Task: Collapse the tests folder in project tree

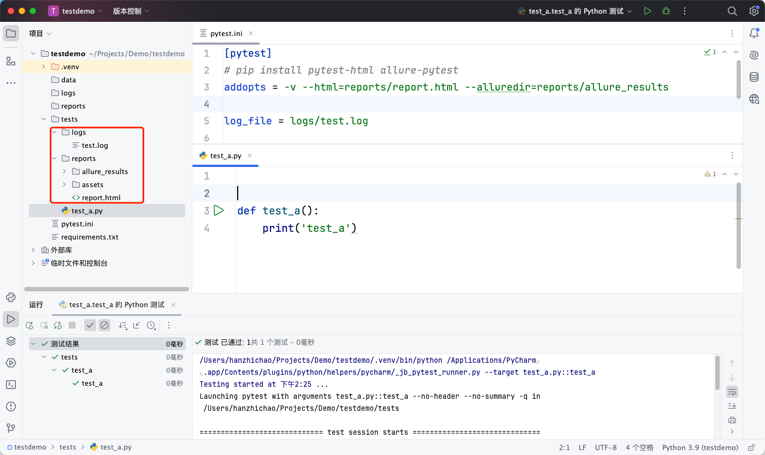Action: tap(44, 119)
